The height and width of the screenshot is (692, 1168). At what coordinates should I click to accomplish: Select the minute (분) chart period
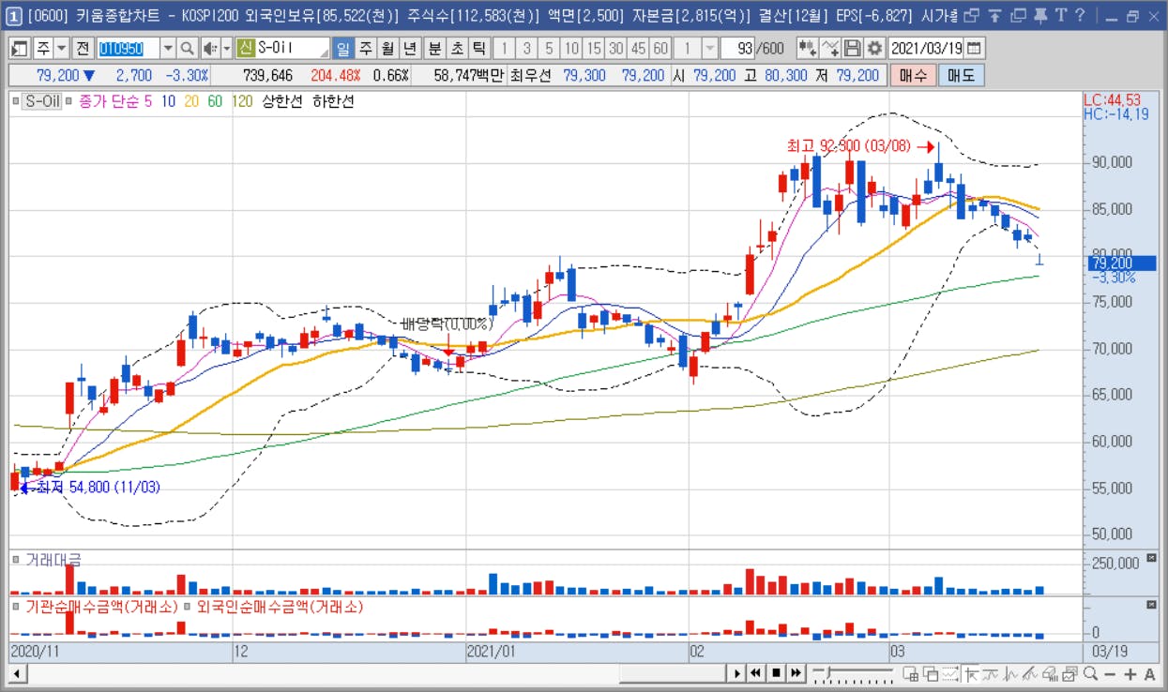click(434, 49)
